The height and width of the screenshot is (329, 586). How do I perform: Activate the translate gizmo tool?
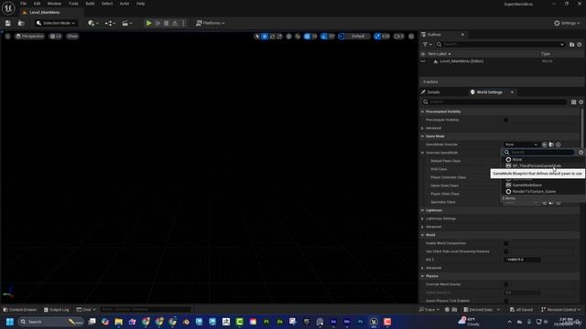[265, 37]
